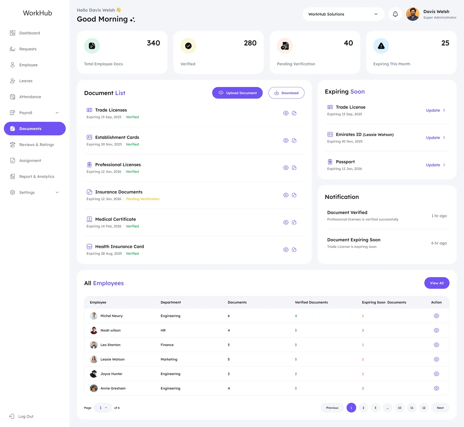
Task: Go to Leaves in the sidebar
Action: click(x=35, y=81)
